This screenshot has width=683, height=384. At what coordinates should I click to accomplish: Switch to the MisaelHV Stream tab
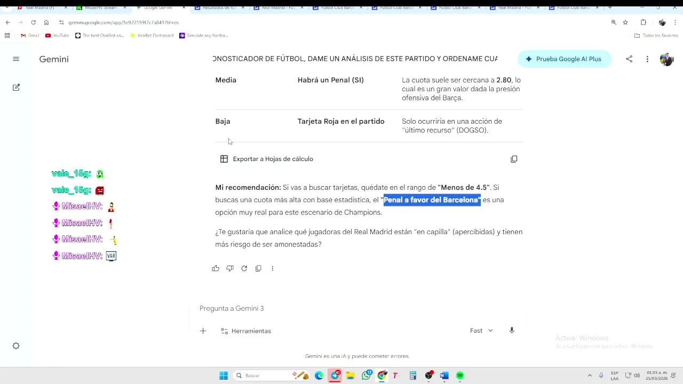(x=100, y=8)
